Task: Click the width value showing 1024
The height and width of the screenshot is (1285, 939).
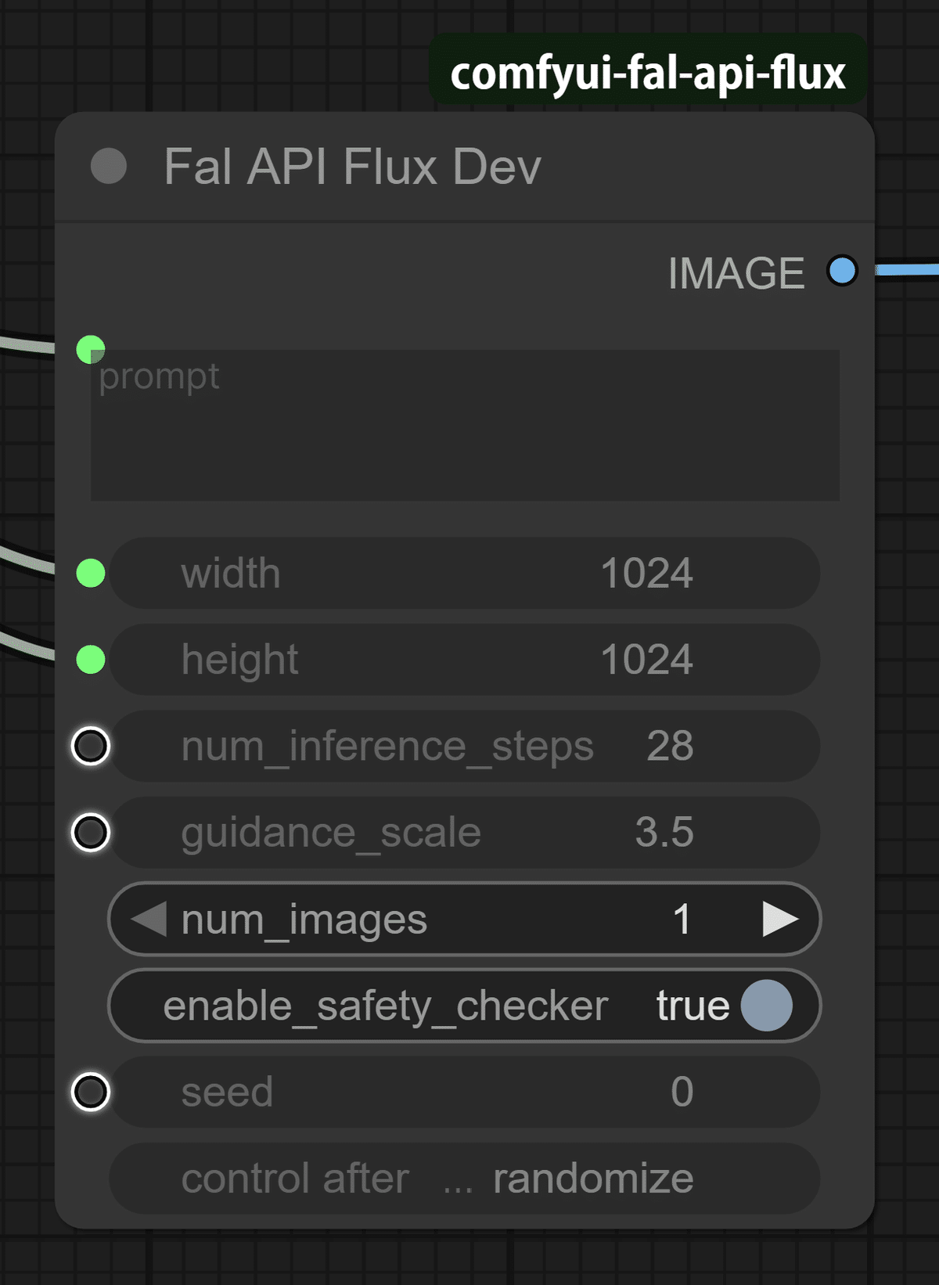Action: tap(647, 574)
